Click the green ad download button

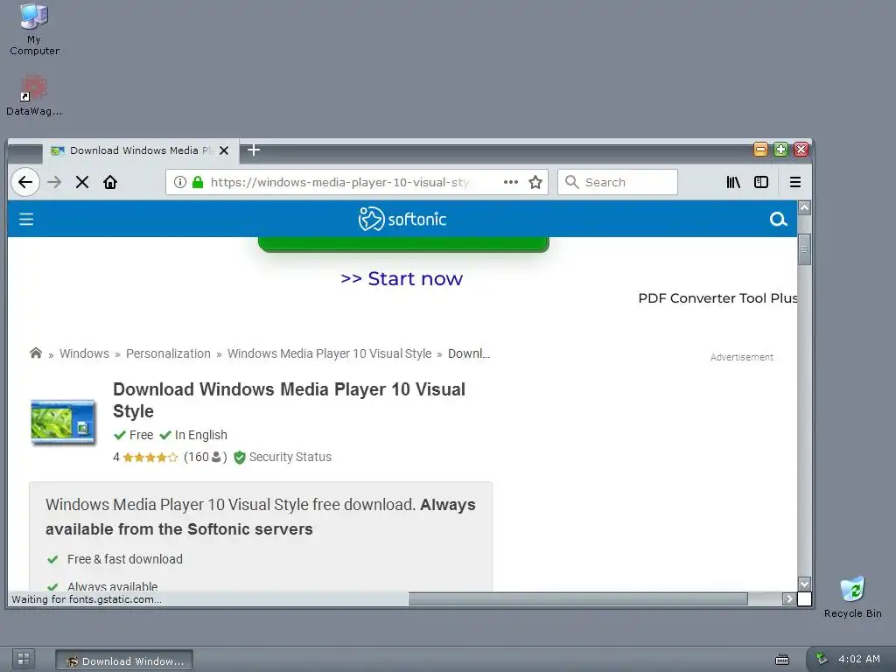tap(403, 244)
